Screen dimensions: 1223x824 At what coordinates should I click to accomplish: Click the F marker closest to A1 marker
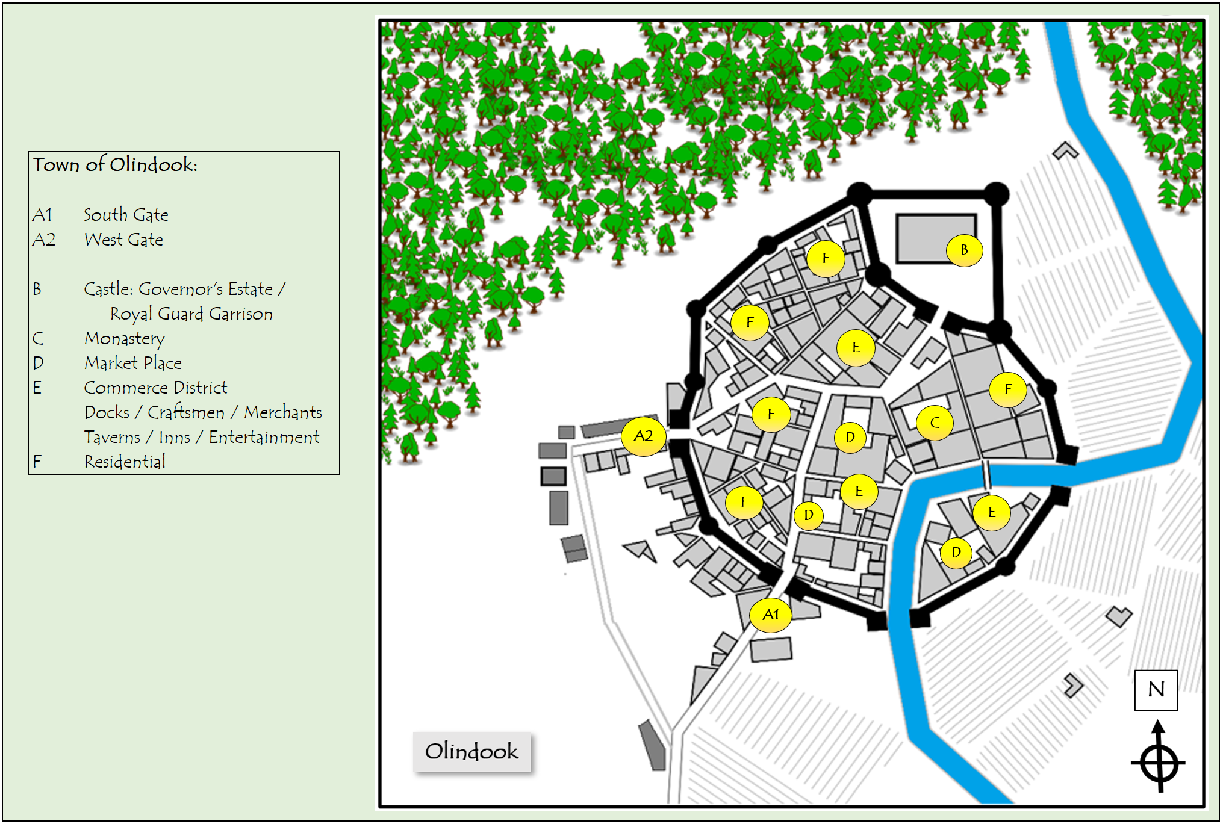(744, 502)
